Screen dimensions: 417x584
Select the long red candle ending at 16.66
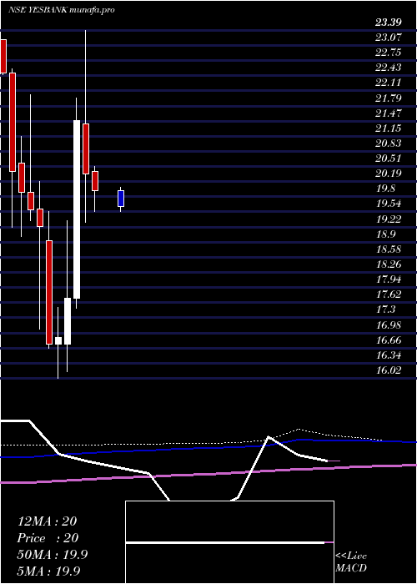49,292
